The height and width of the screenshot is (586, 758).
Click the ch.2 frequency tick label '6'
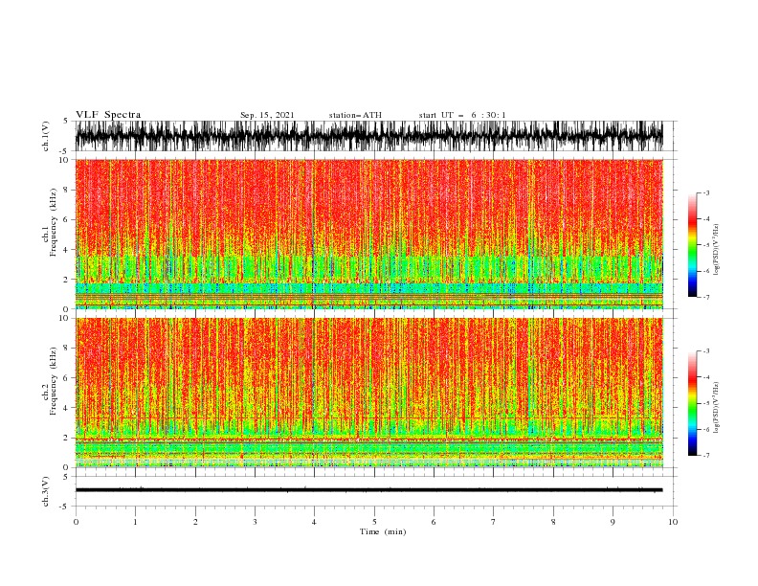tap(66, 378)
